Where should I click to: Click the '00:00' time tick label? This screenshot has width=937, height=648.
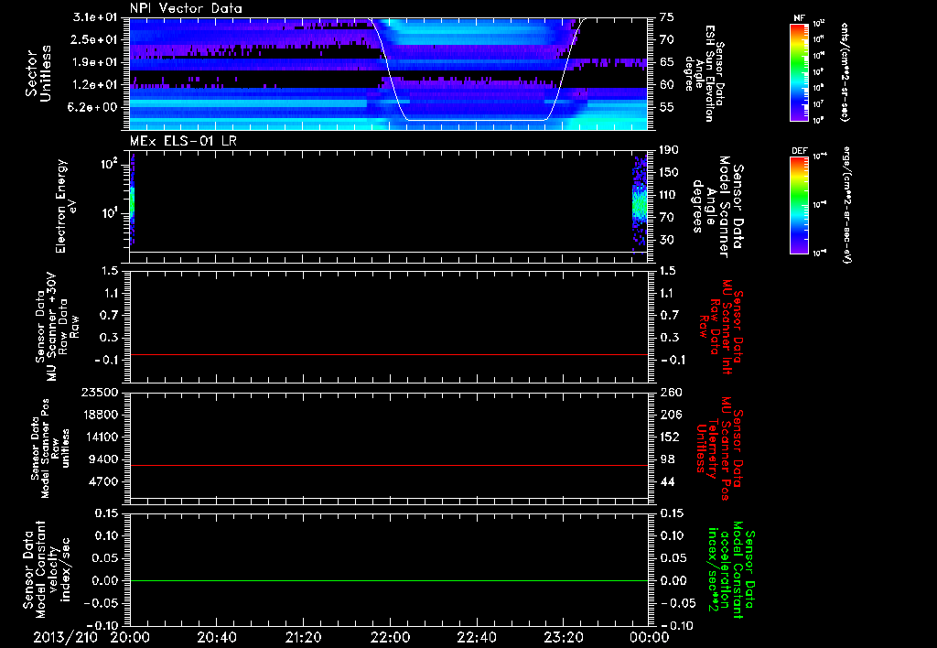point(650,637)
